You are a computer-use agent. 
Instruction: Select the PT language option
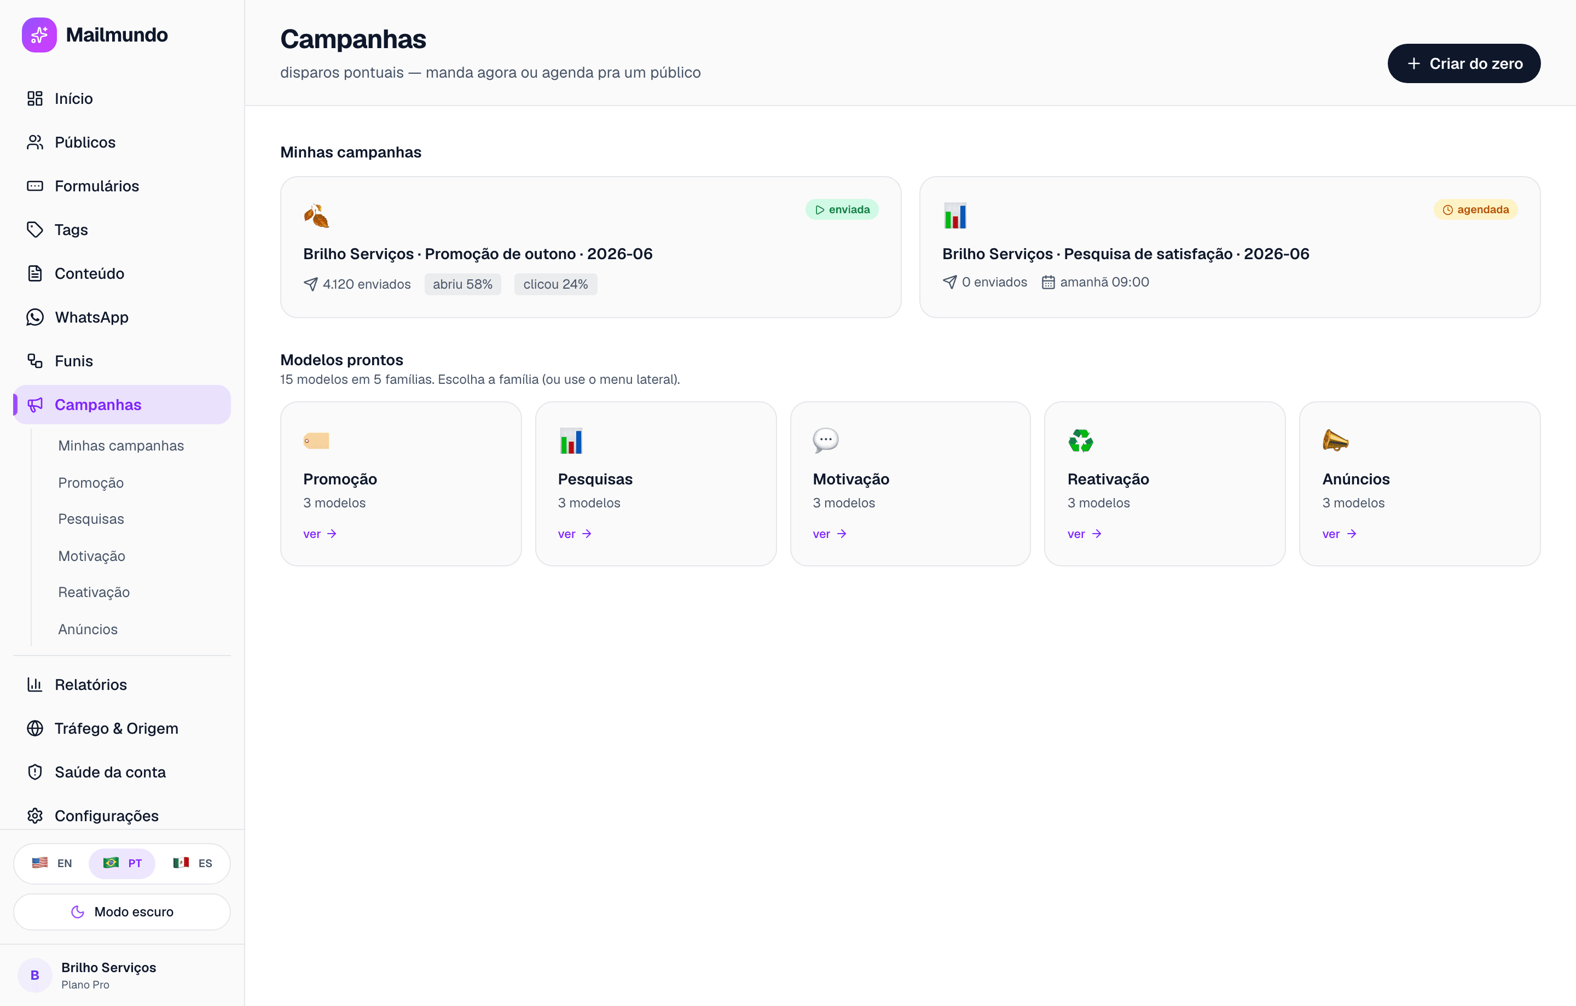tap(123, 863)
